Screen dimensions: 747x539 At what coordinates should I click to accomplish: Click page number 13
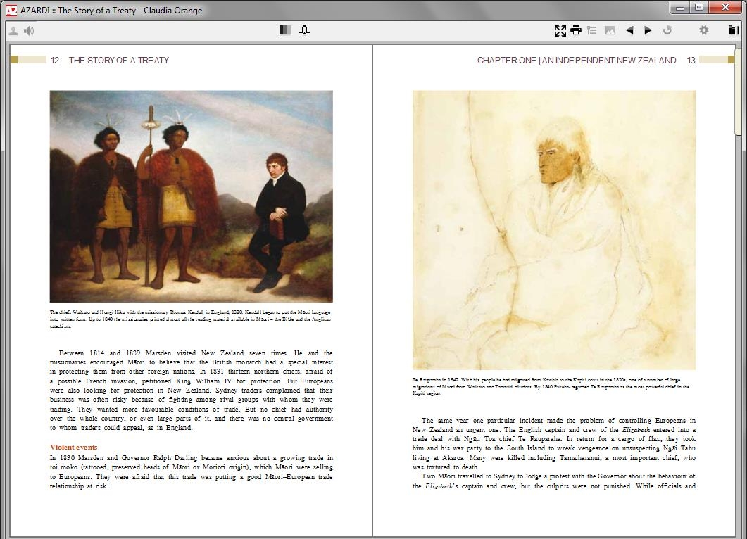tap(691, 60)
